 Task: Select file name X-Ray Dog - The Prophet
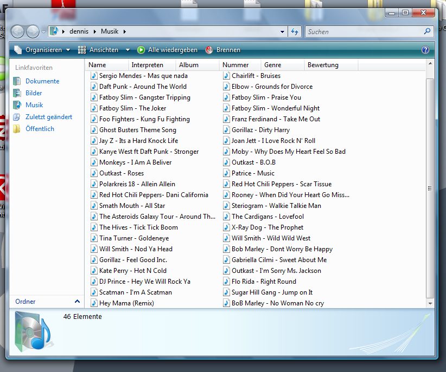tap(267, 227)
